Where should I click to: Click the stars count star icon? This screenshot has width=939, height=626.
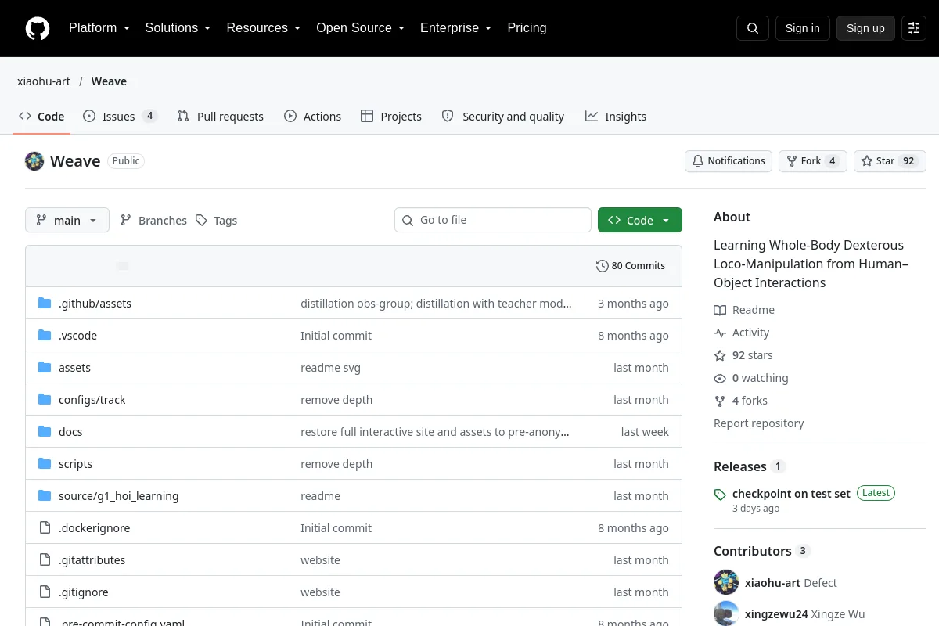(x=720, y=355)
